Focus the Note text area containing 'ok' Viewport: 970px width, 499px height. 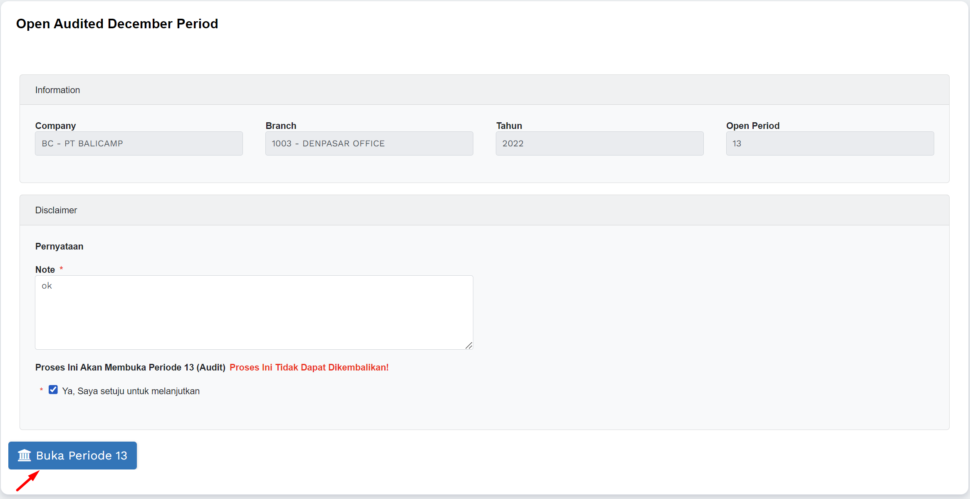pos(254,312)
